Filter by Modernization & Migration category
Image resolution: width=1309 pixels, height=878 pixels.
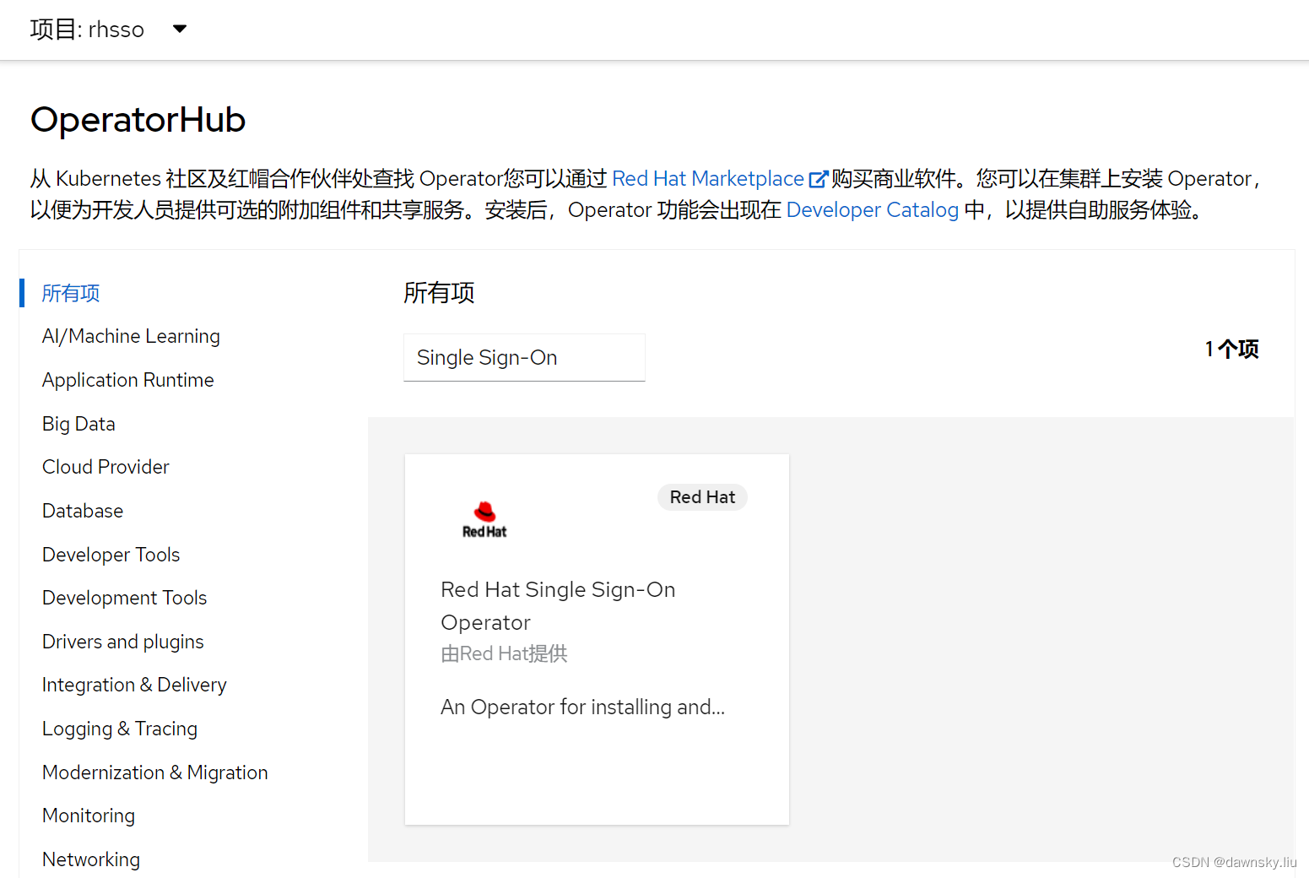click(x=155, y=772)
